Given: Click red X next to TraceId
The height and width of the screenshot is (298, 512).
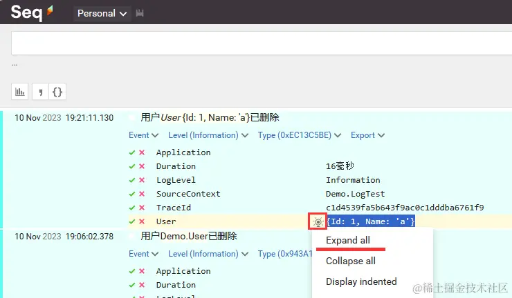Looking at the screenshot, I should coord(142,208).
